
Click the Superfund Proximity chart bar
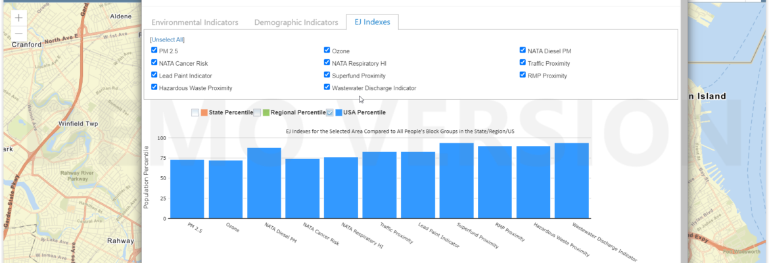tap(456, 181)
